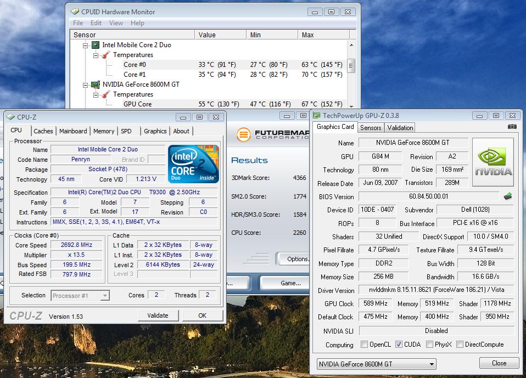The height and width of the screenshot is (378, 526).
Task: Click the Core Speed value 2692.8 MHz
Action: point(76,245)
